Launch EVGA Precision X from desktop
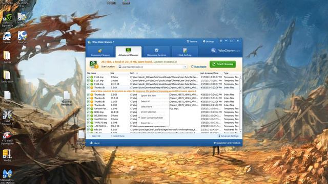The height and width of the screenshot is (184, 328). pos(7,118)
